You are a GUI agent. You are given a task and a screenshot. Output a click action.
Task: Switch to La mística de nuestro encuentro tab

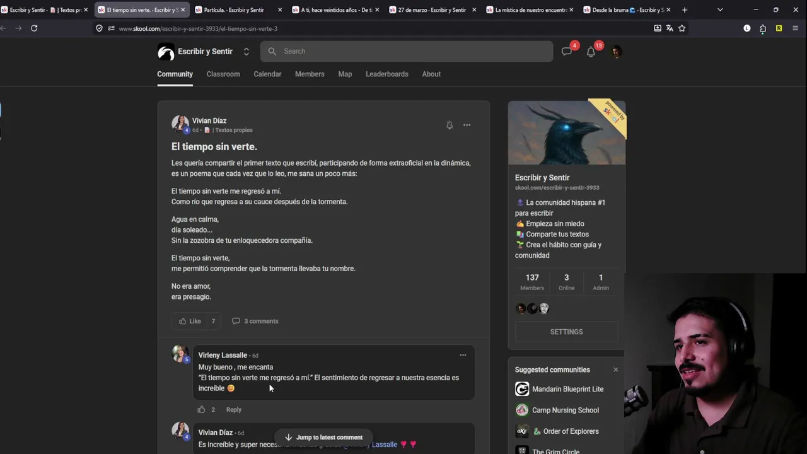coord(530,10)
